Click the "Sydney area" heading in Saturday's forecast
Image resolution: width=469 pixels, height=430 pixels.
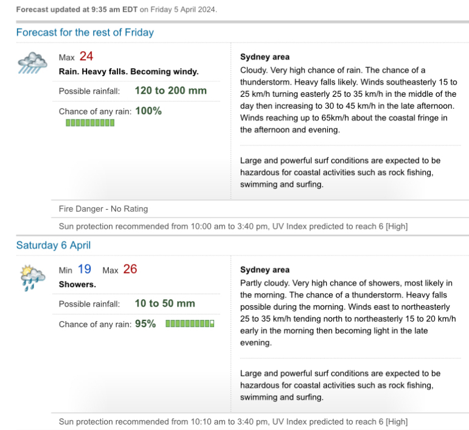pyautogui.click(x=265, y=270)
